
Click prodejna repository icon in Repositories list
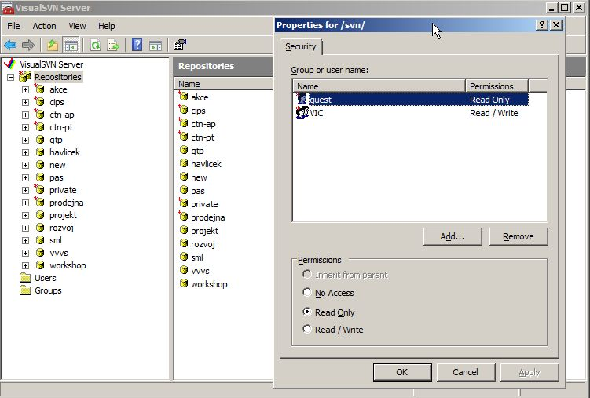click(x=183, y=216)
